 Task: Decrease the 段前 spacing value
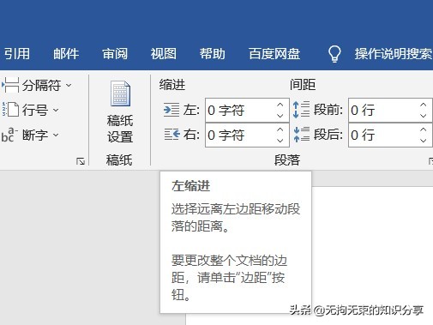pos(424,116)
